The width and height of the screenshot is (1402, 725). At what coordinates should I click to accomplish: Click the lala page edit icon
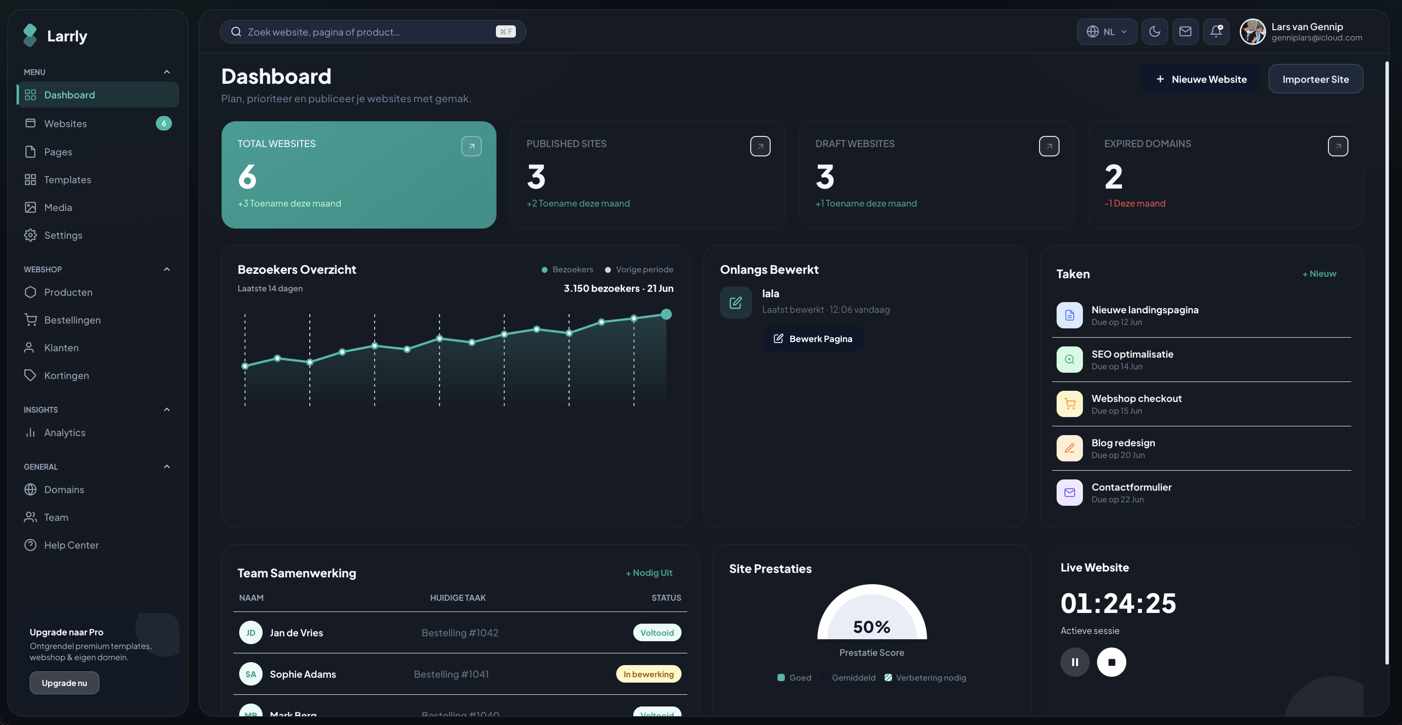[x=736, y=303]
